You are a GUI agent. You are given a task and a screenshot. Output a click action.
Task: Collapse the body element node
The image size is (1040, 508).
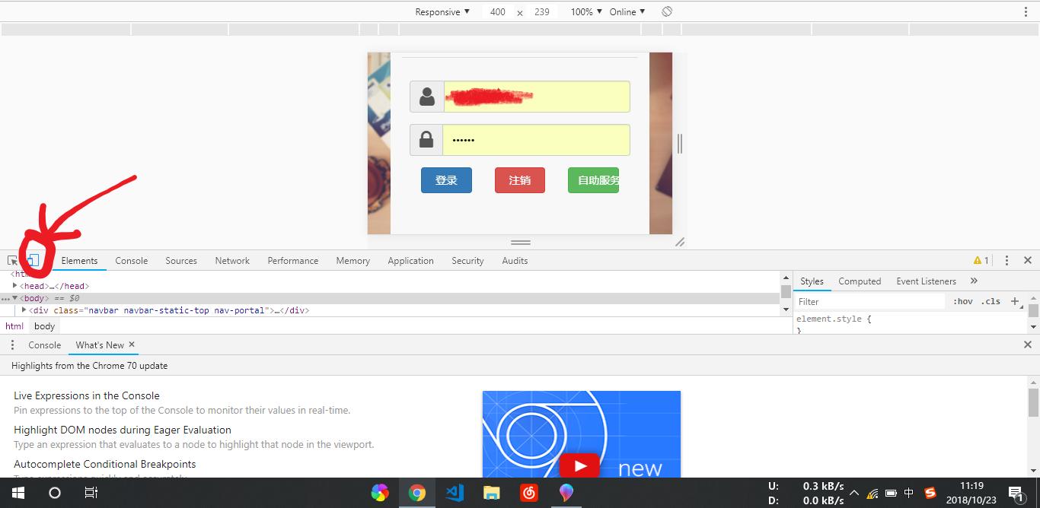point(14,298)
